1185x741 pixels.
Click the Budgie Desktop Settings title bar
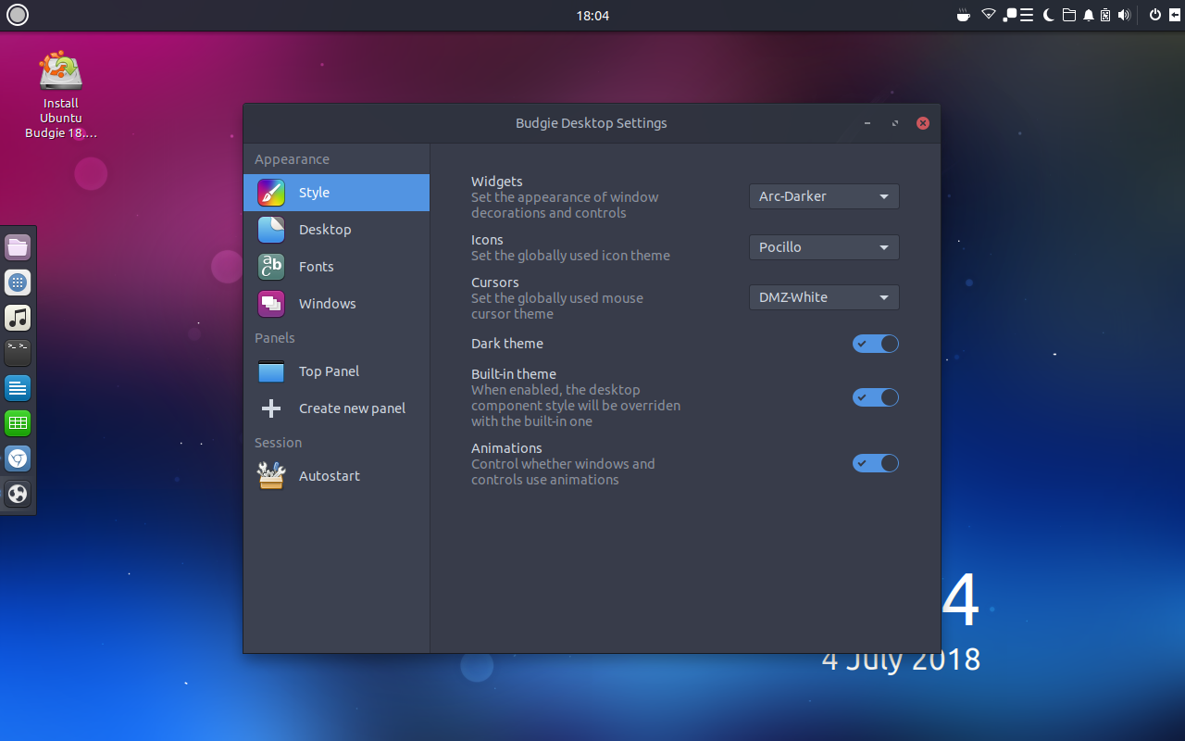[592, 123]
